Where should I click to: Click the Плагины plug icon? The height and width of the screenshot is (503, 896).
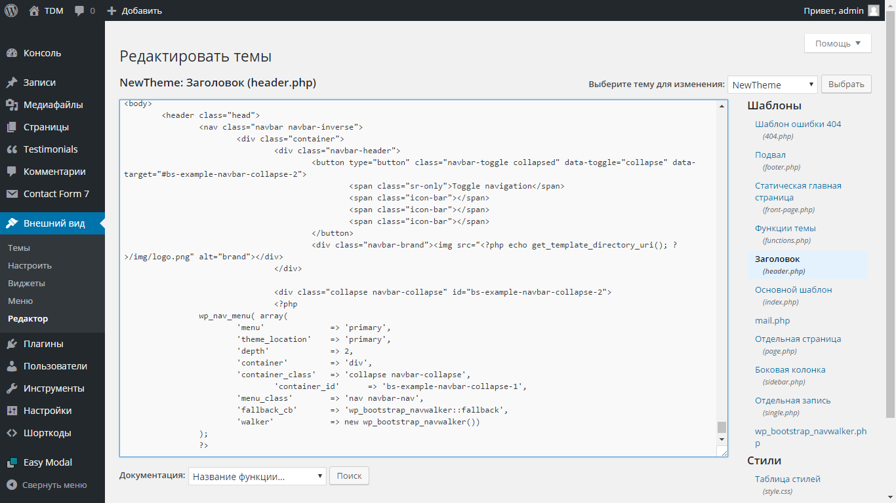click(11, 344)
